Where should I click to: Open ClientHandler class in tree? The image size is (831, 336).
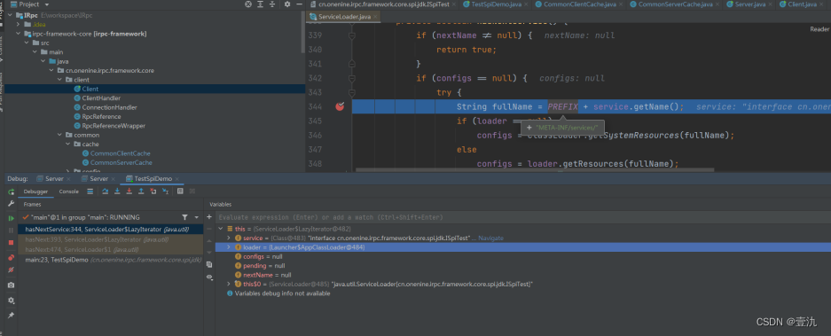coord(101,98)
